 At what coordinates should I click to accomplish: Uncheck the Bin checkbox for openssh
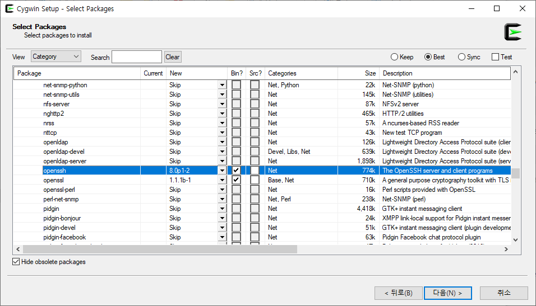[236, 170]
